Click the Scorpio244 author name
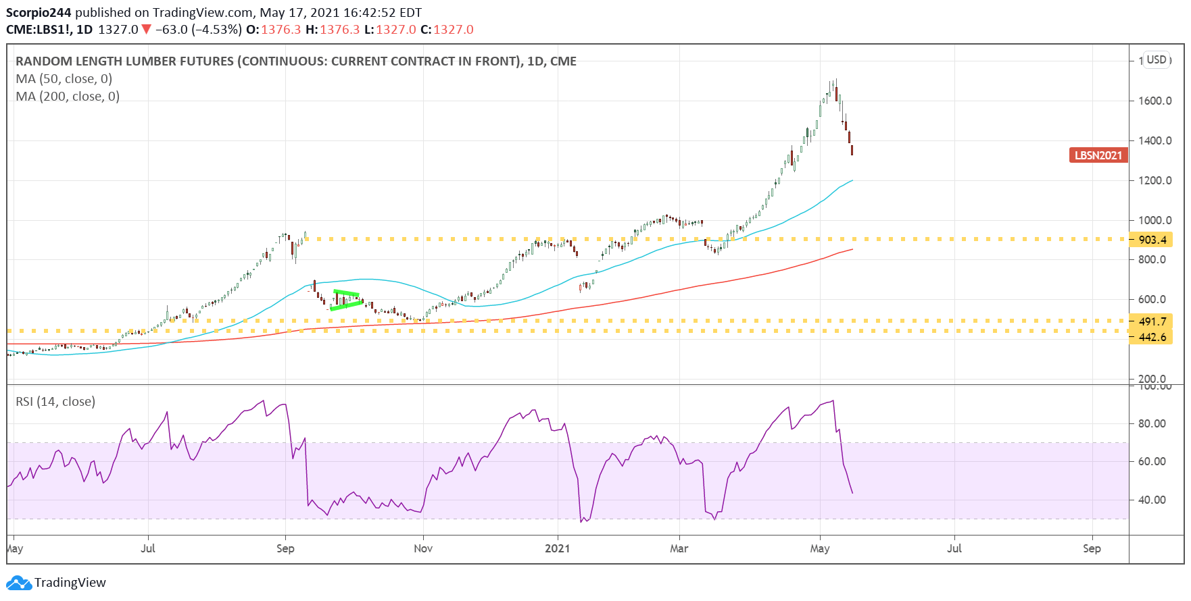 (39, 13)
